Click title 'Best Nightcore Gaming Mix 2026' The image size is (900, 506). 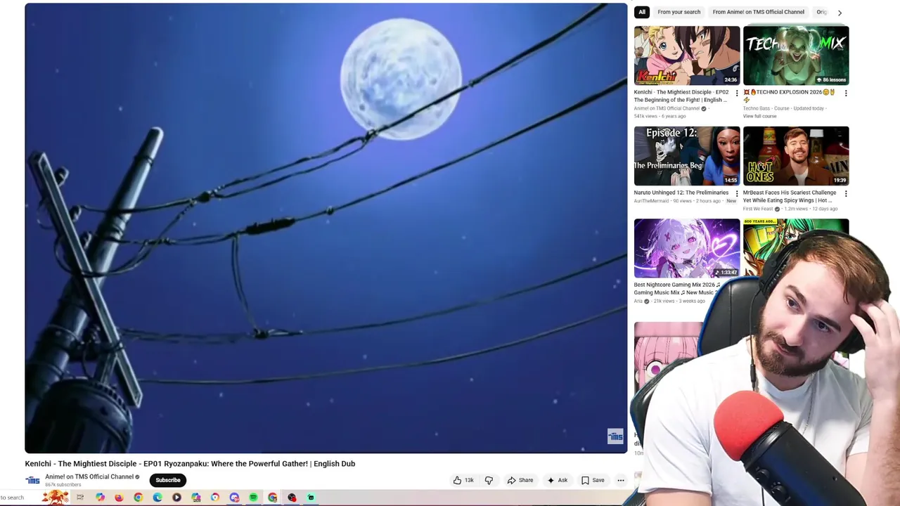pos(676,289)
